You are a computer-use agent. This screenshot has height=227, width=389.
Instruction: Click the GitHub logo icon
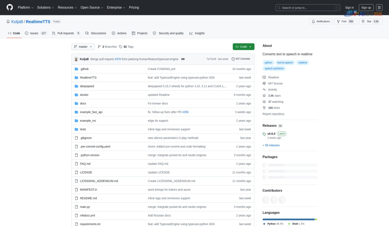(x=10, y=7)
